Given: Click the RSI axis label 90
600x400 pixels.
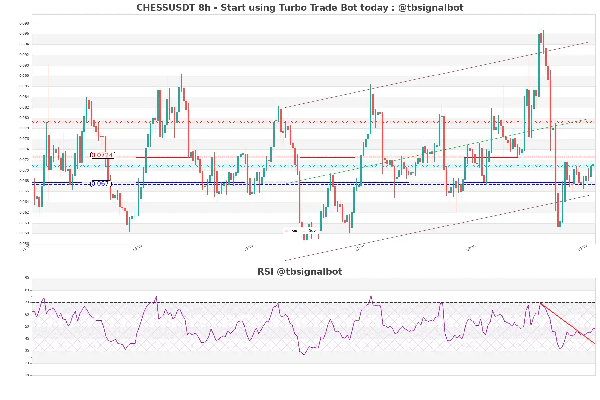Looking at the screenshot, I should coord(27,278).
